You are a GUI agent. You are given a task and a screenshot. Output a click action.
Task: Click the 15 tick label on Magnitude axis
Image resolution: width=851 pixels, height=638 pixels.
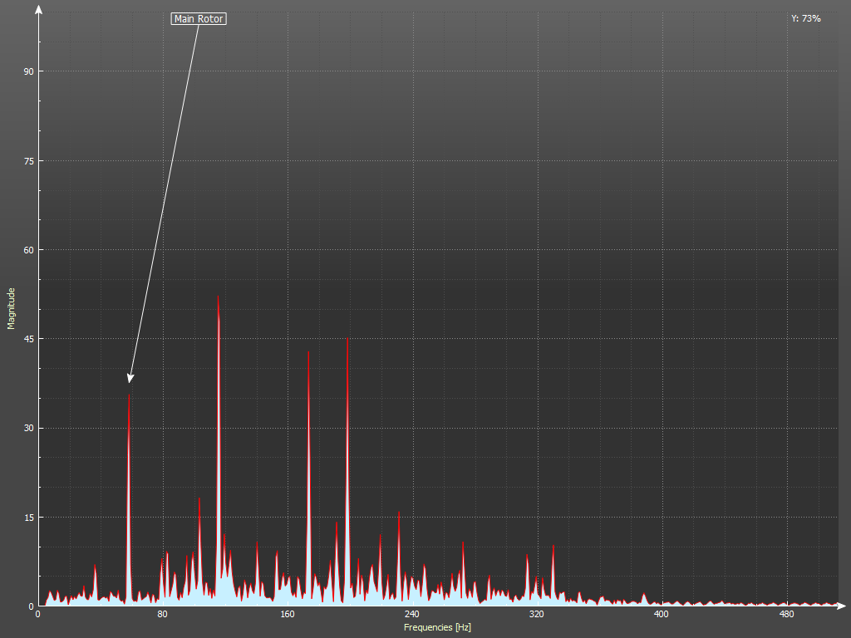pos(28,518)
